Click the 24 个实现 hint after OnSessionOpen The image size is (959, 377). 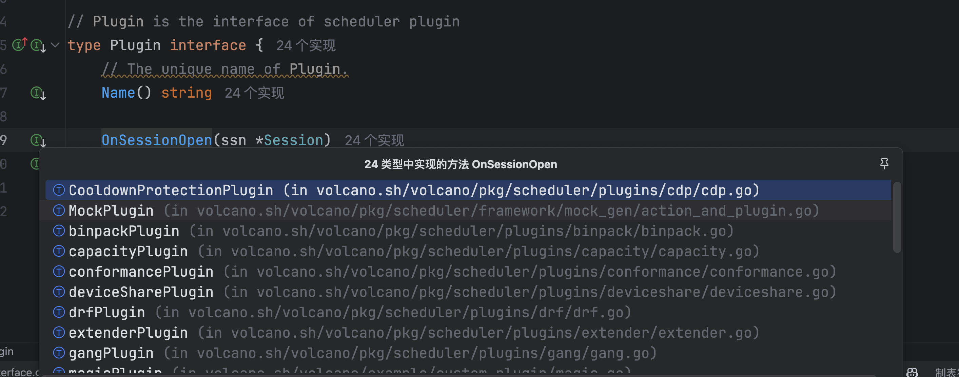click(x=374, y=141)
